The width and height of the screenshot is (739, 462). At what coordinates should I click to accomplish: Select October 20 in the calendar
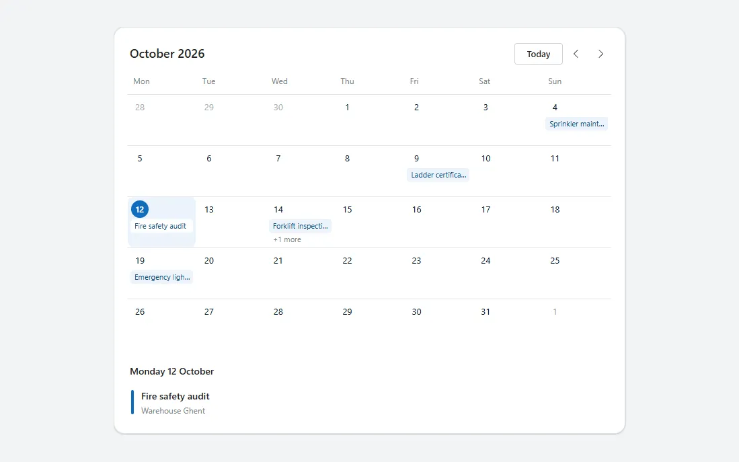pos(208,261)
